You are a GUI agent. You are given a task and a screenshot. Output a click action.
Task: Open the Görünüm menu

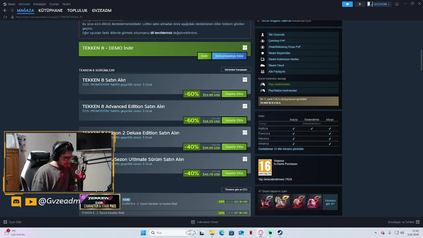coord(24,4)
